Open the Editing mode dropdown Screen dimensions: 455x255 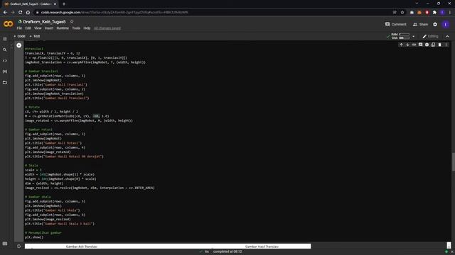click(x=430, y=36)
